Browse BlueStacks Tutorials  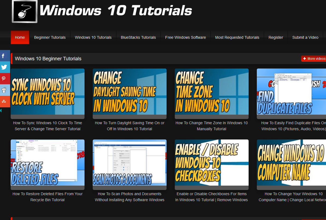pyautogui.click(x=138, y=37)
